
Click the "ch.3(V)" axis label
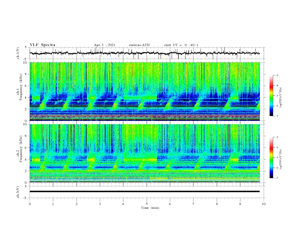click(18, 192)
